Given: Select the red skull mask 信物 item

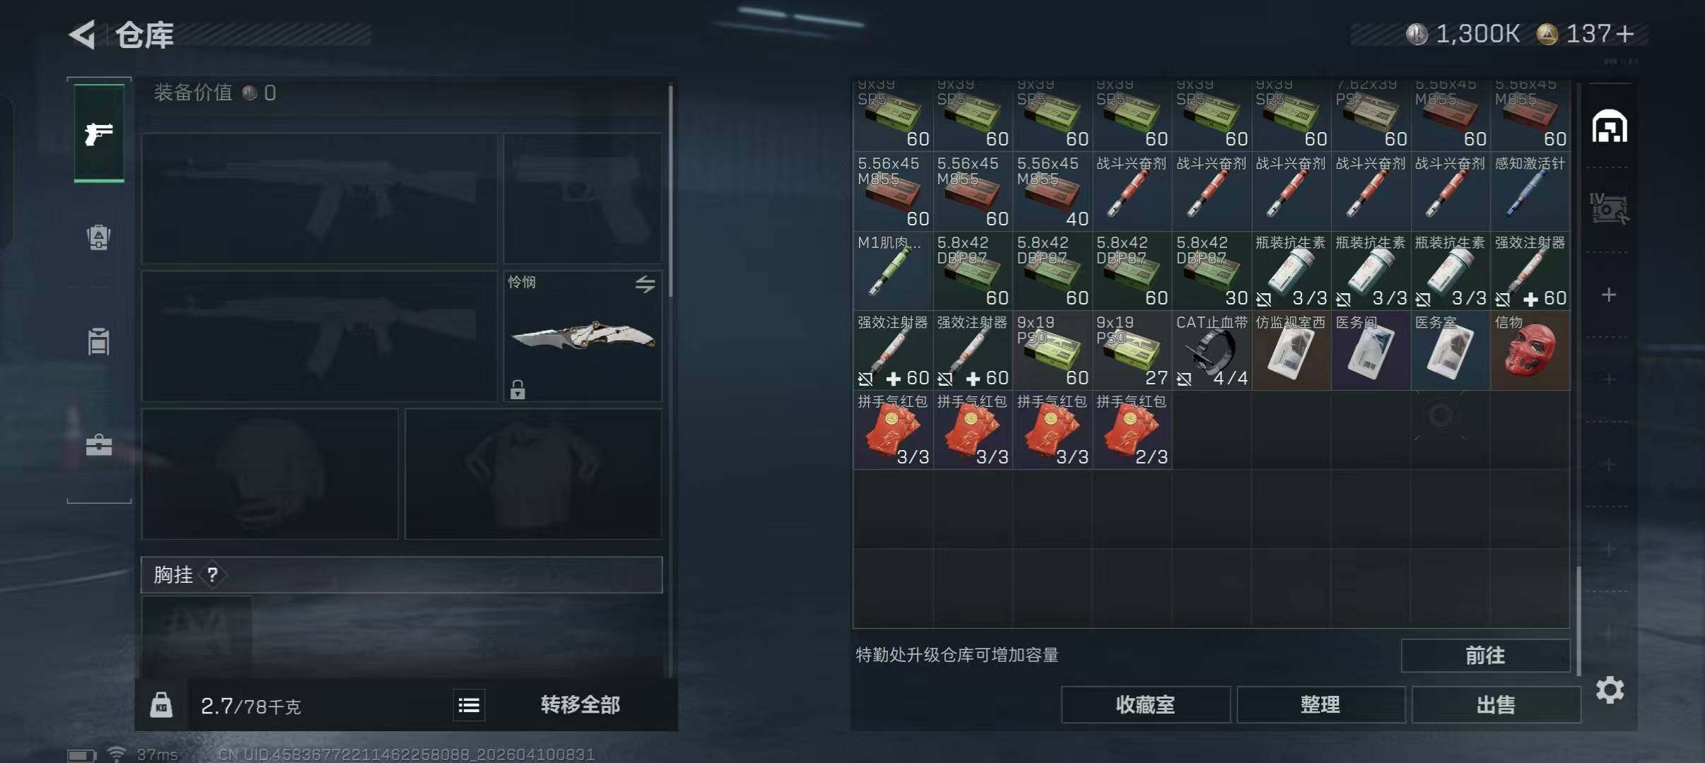Looking at the screenshot, I should point(1530,350).
